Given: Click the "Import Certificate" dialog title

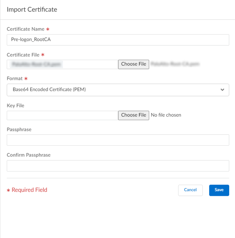Looking at the screenshot, I should click(32, 9).
